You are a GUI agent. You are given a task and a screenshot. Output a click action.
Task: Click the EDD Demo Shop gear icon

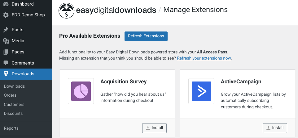pyautogui.click(x=6, y=15)
